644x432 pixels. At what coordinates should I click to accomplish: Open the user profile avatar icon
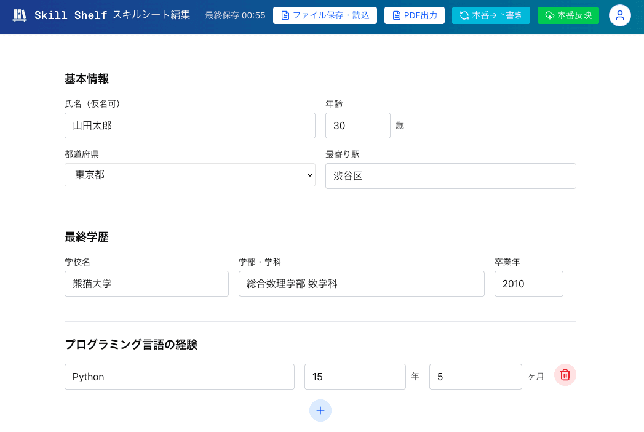point(620,15)
